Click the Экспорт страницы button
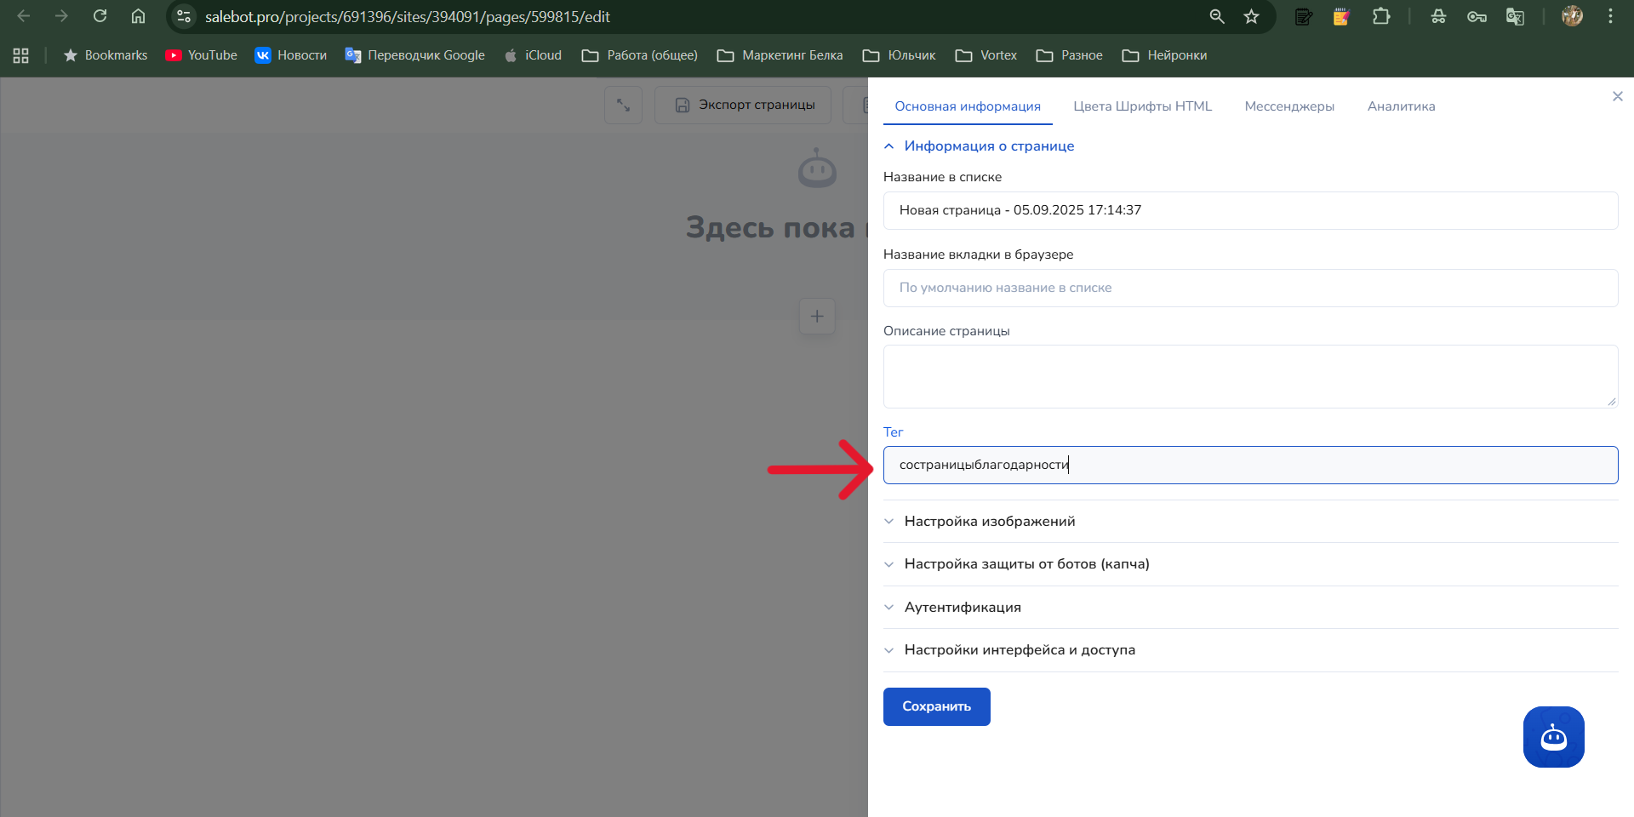 (x=742, y=105)
